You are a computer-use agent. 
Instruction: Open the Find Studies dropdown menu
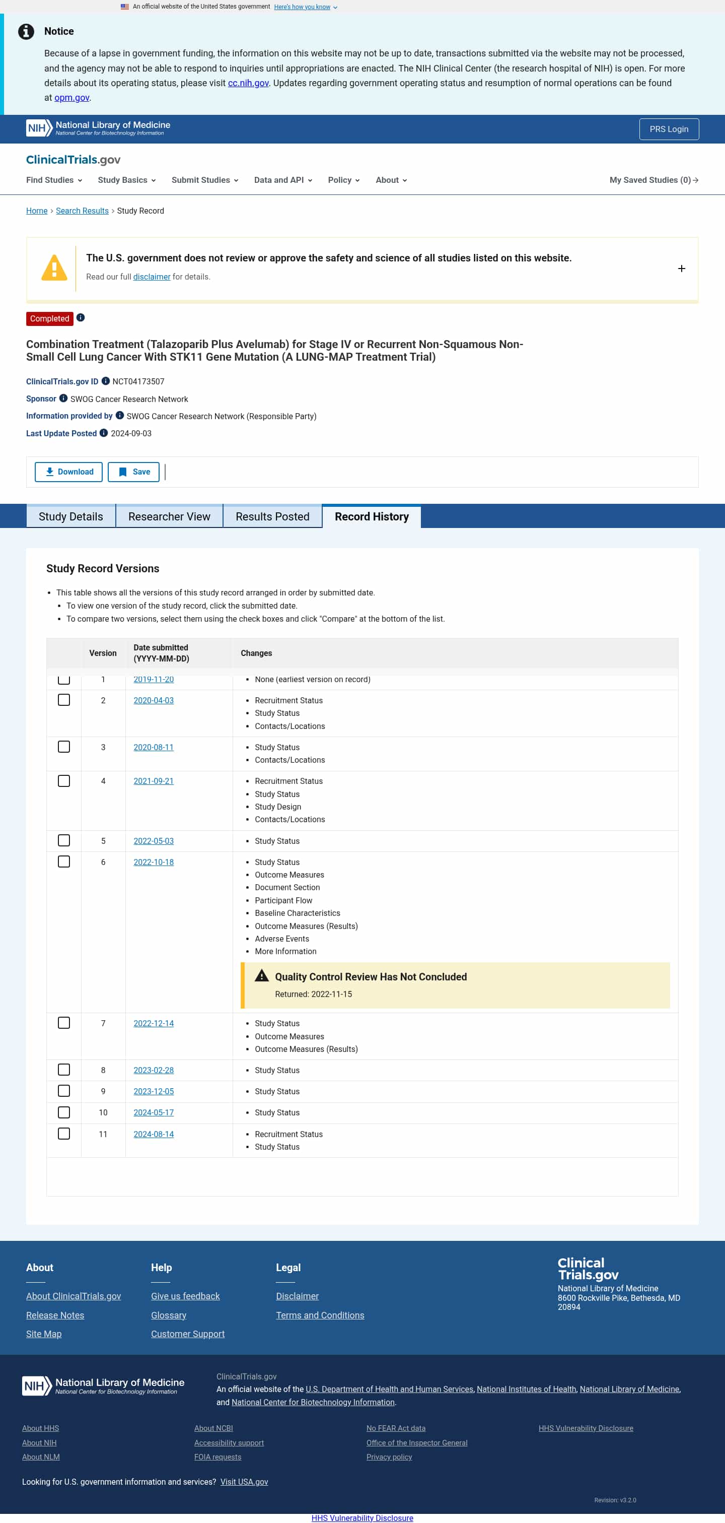point(54,180)
